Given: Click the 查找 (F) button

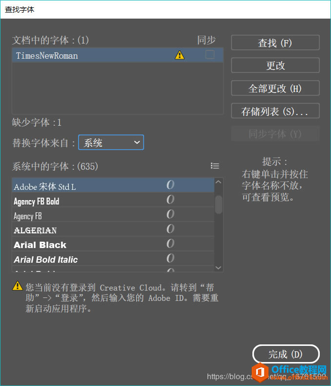Looking at the screenshot, I should point(275,43).
